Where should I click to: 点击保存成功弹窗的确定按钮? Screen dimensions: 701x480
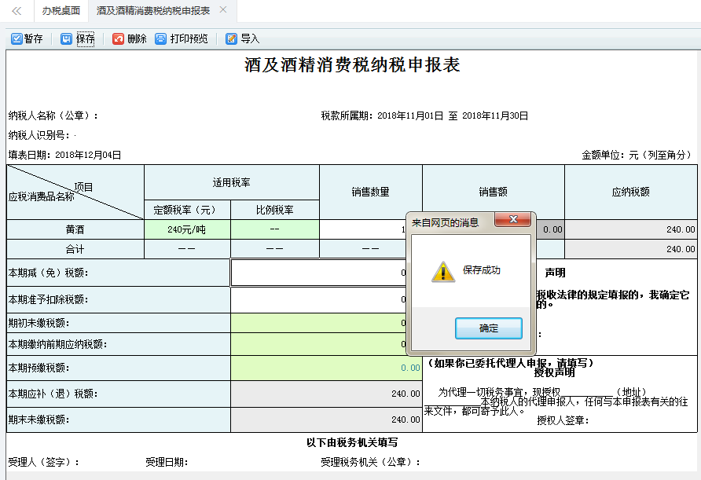coord(489,328)
